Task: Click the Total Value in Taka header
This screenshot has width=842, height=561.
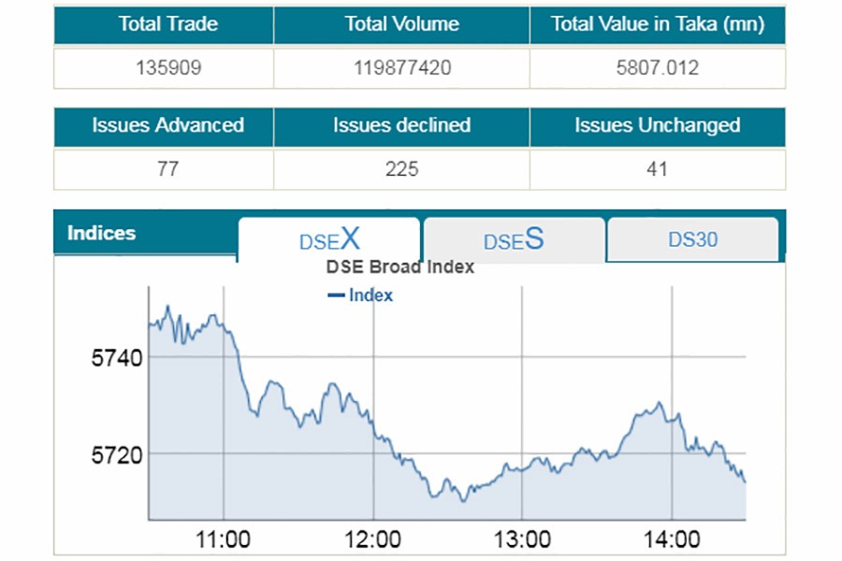Action: tap(658, 24)
